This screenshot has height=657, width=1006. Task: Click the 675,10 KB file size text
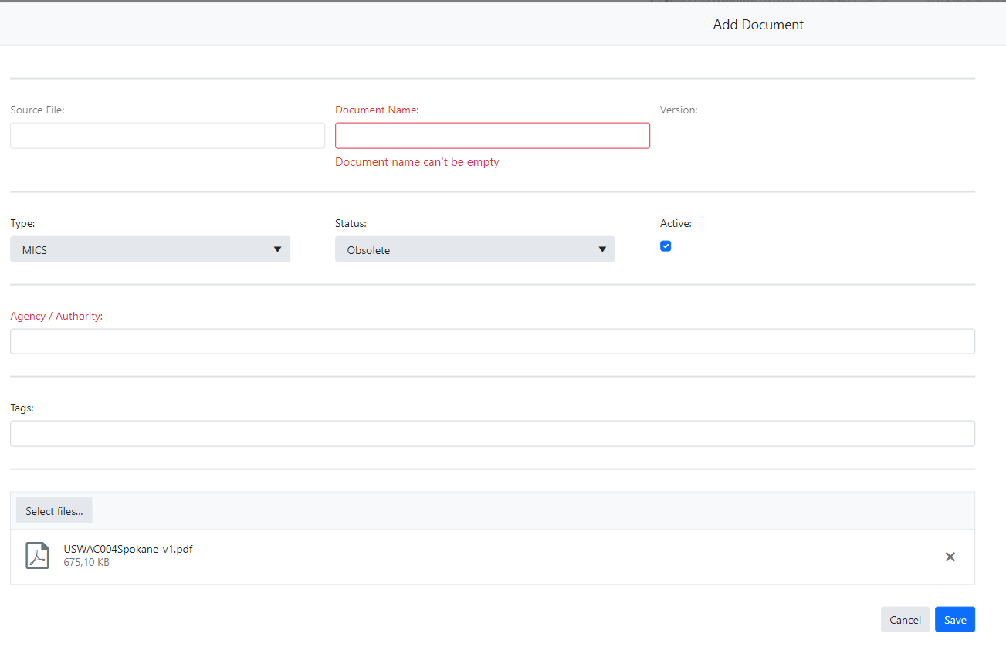click(x=86, y=563)
